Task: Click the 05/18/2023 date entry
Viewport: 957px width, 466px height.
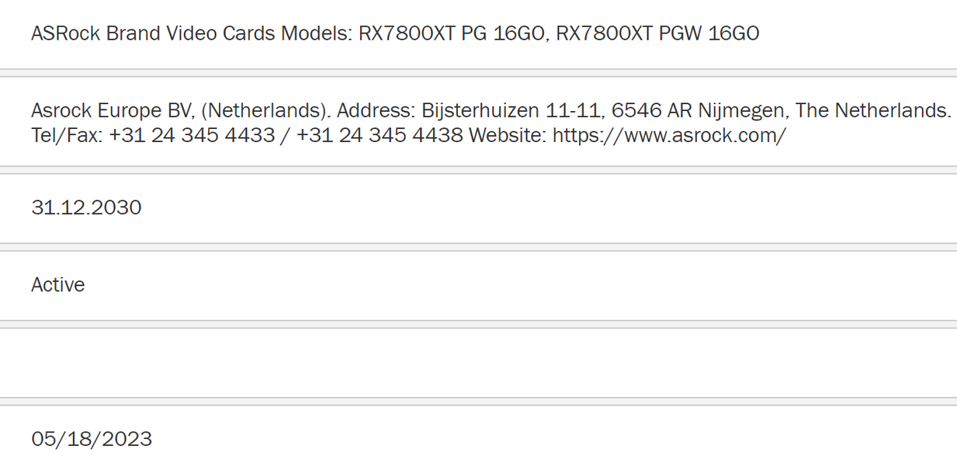Action: pyautogui.click(x=92, y=439)
